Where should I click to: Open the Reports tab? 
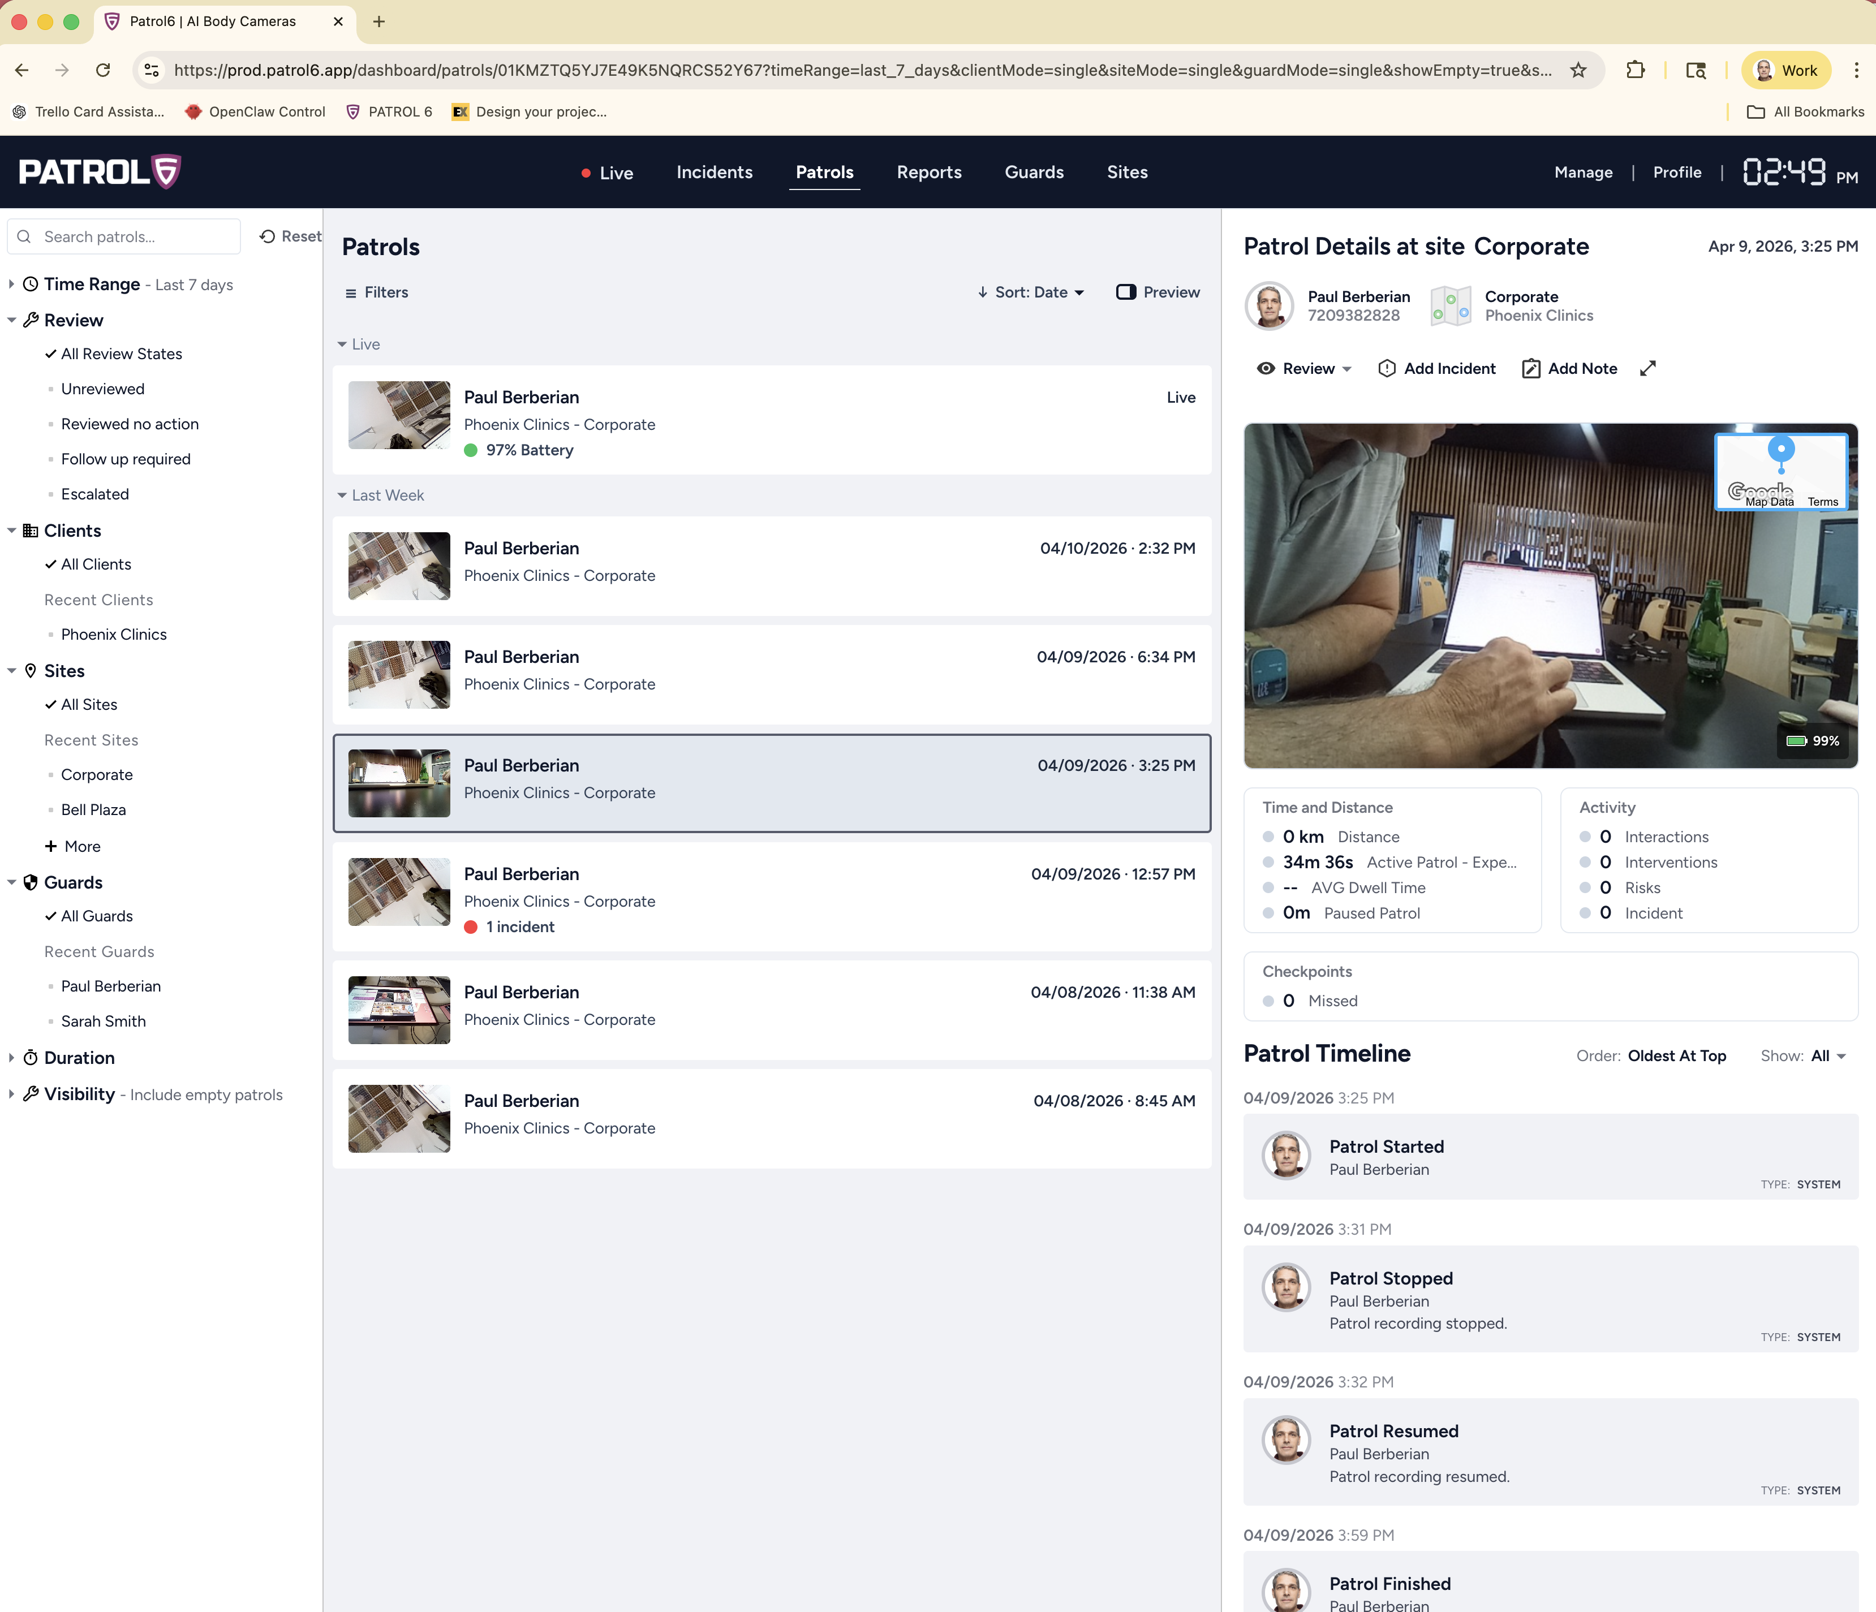(929, 172)
